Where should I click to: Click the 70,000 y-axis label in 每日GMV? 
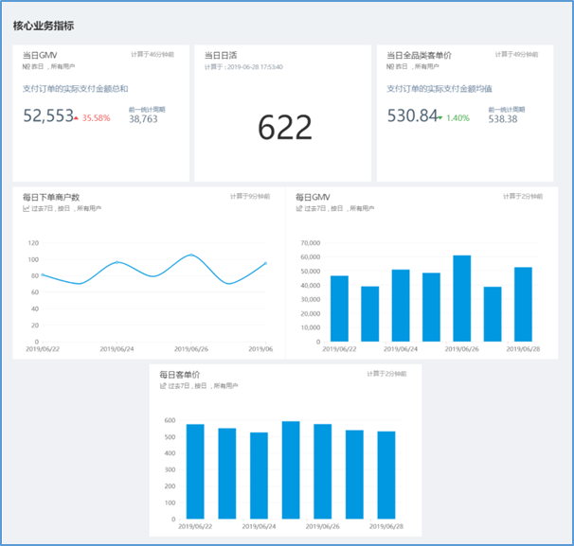(311, 243)
